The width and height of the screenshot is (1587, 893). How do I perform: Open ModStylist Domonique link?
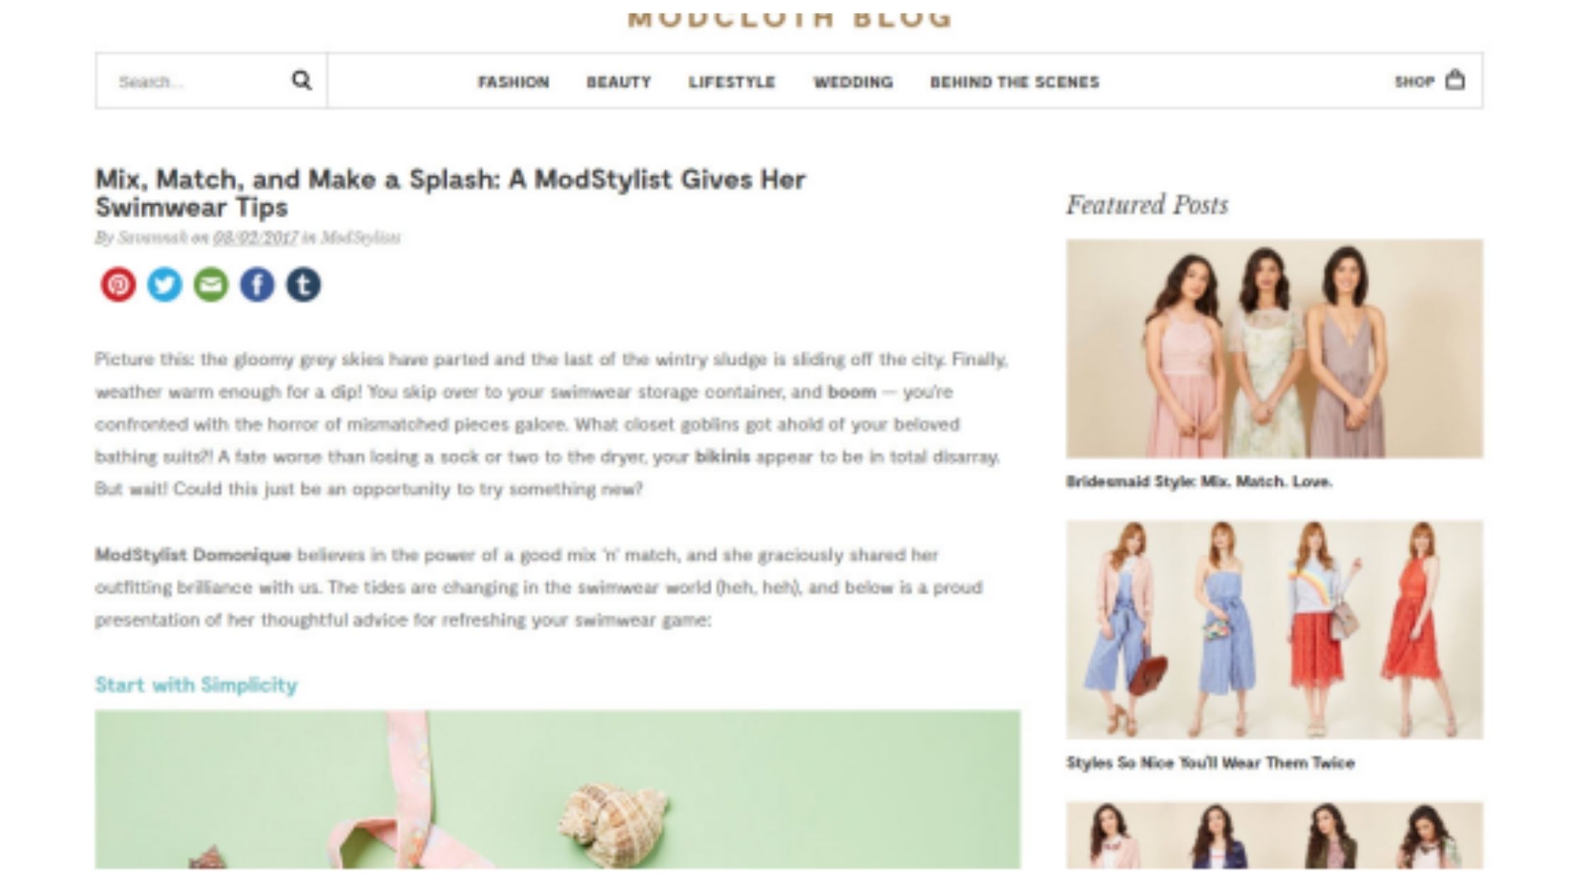tap(193, 554)
